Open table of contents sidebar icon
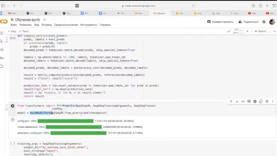Image resolution: width=277 pixels, height=156 pixels. pyautogui.click(x=2, y=33)
